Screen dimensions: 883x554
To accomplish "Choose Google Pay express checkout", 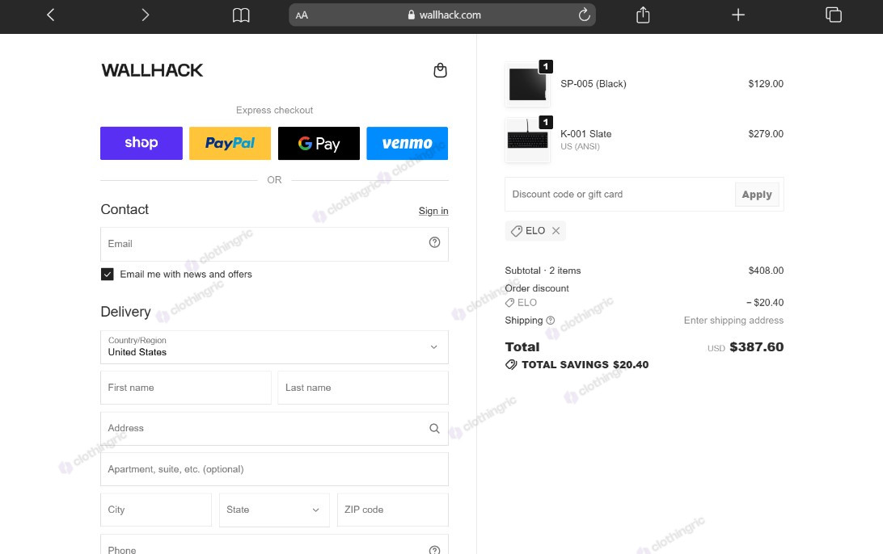I will 319,143.
